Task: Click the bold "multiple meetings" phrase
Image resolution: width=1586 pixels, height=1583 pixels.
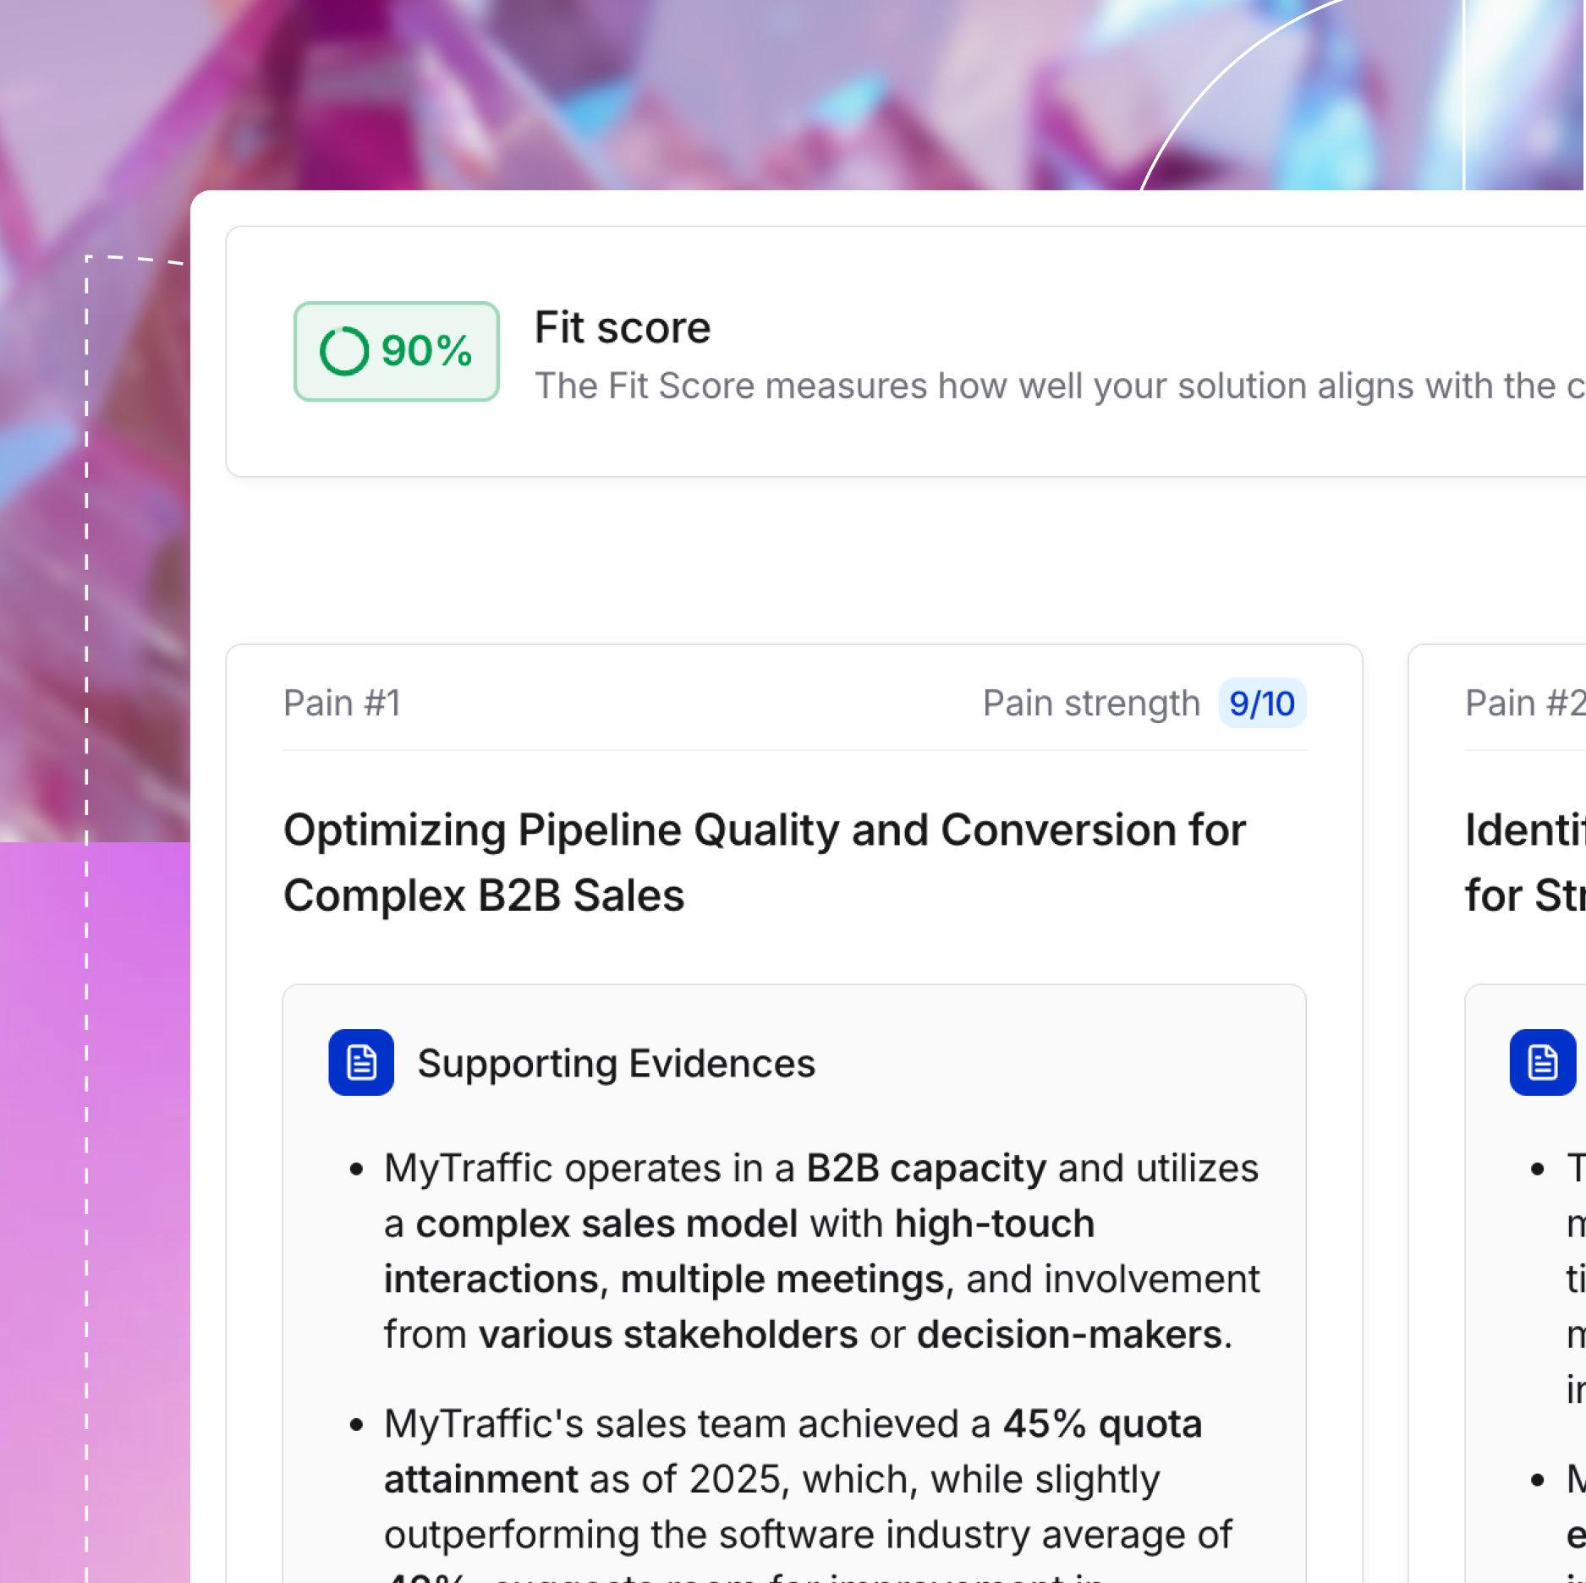Action: click(x=782, y=1279)
